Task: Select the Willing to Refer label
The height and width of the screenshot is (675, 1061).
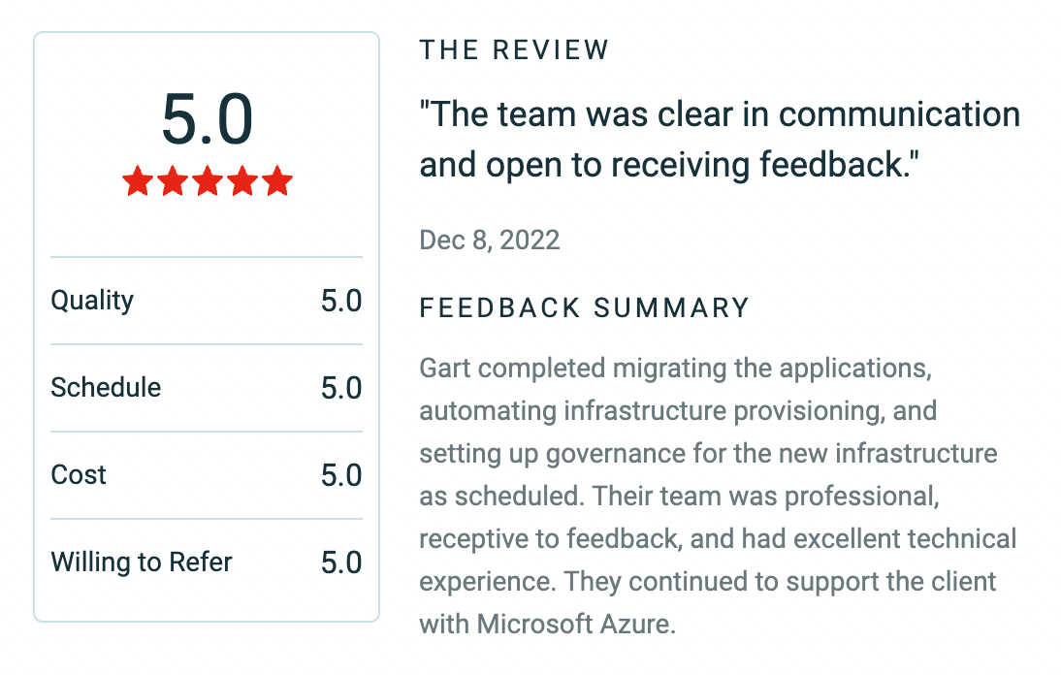Action: coord(142,562)
